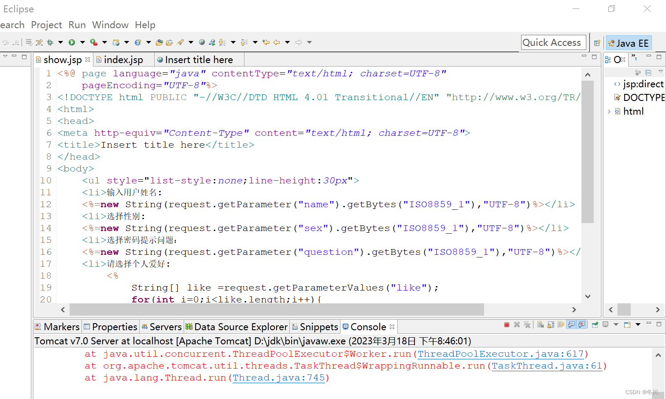Click the Next Annotation icon

click(222, 42)
